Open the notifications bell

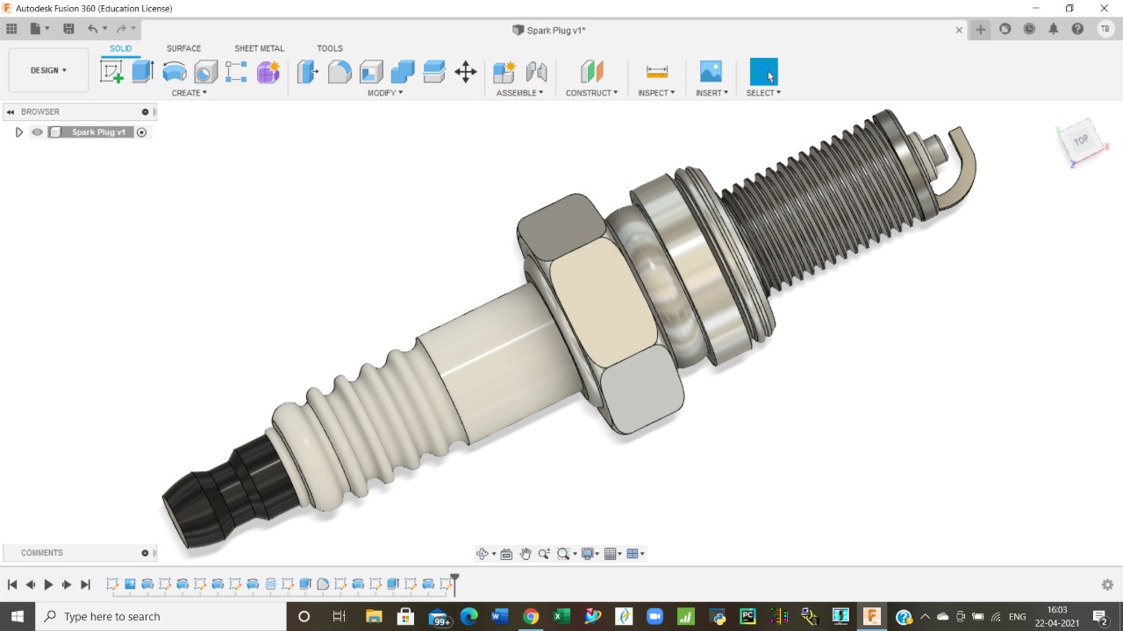[1054, 29]
